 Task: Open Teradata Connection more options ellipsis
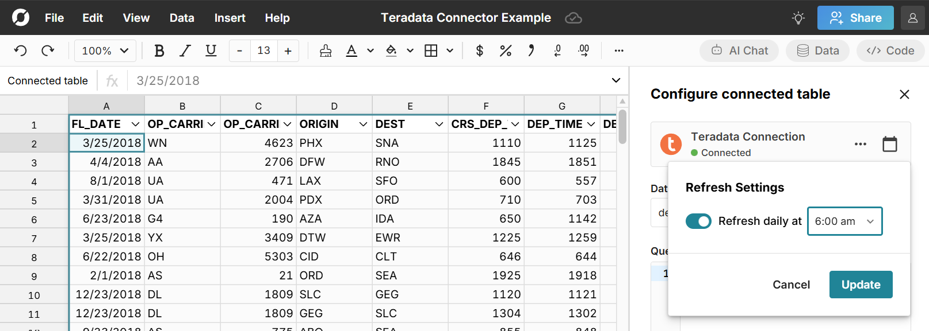861,144
